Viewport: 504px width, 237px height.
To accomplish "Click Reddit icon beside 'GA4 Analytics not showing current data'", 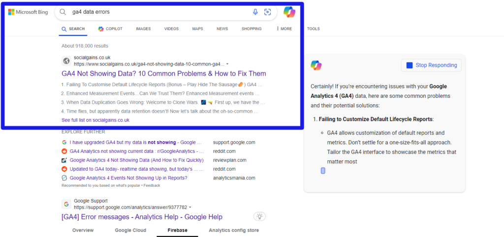I will pos(64,151).
